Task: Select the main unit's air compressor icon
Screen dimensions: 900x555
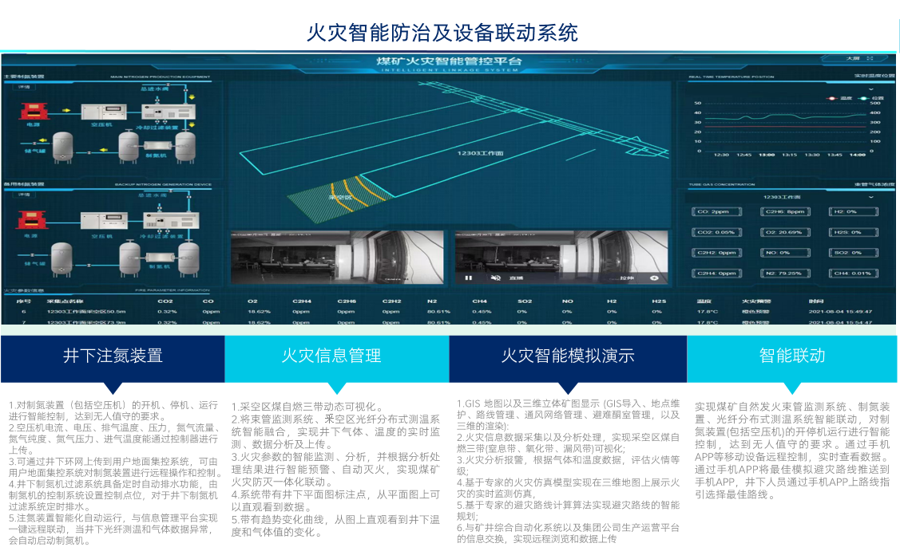Action: (103, 111)
